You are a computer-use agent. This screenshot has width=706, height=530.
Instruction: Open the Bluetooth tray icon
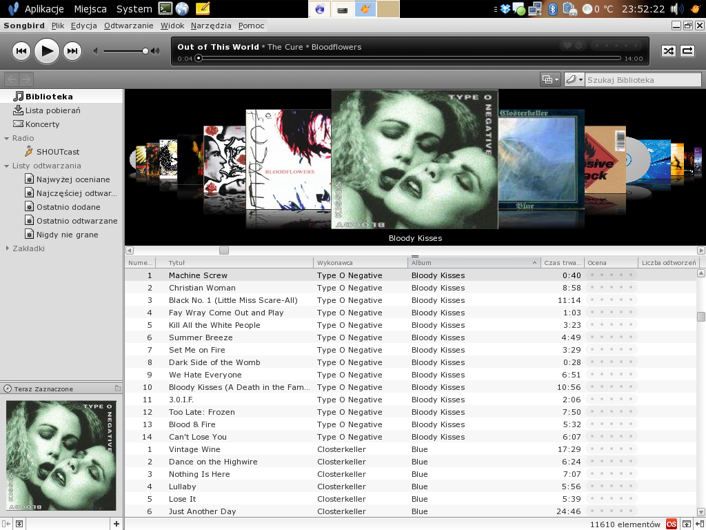coord(552,8)
